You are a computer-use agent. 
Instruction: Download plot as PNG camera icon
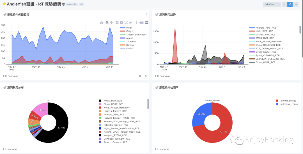coord(101,23)
